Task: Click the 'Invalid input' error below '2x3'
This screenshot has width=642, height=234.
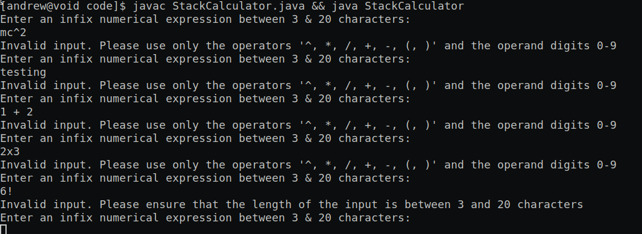Action: (308, 165)
